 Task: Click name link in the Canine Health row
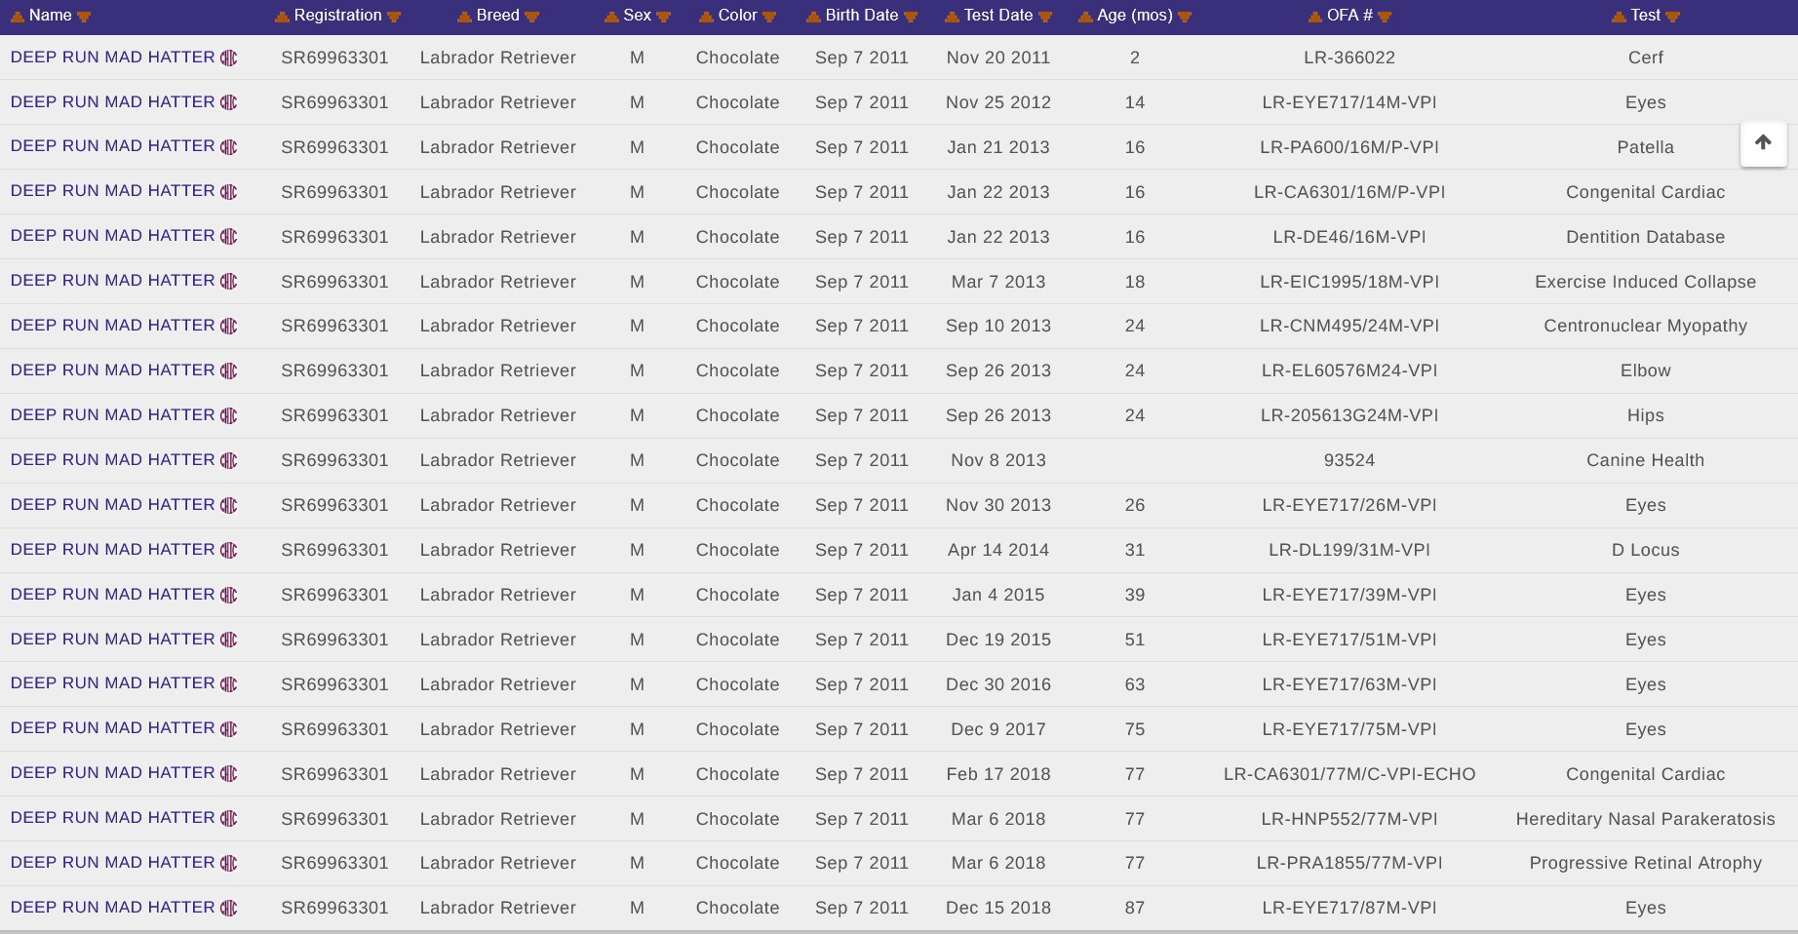[112, 460]
